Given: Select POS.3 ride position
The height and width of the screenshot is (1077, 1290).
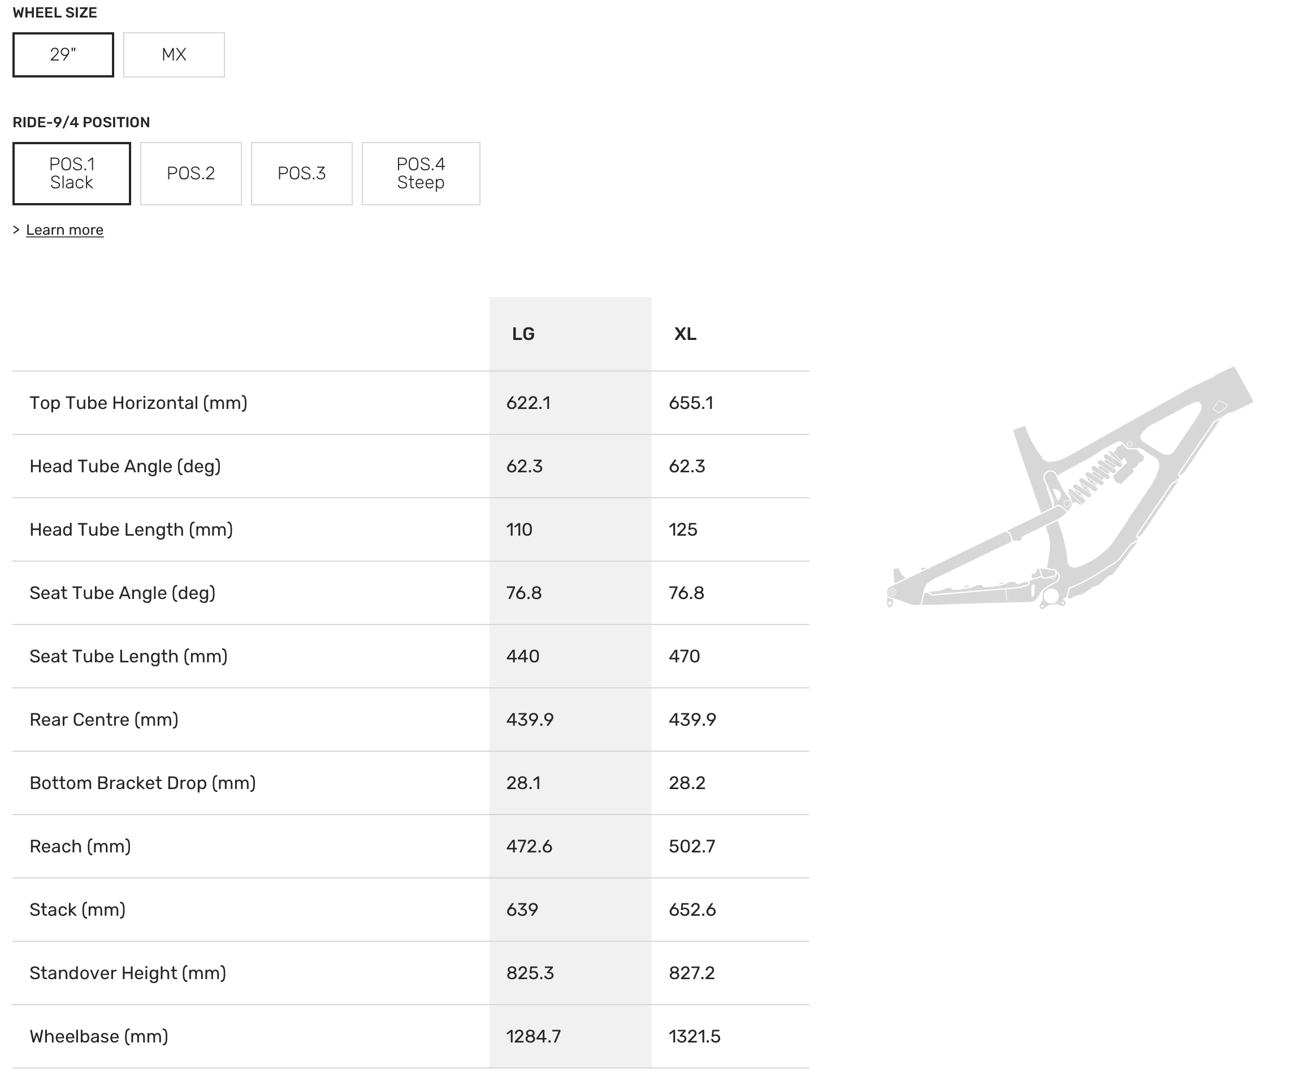Looking at the screenshot, I should tap(302, 173).
